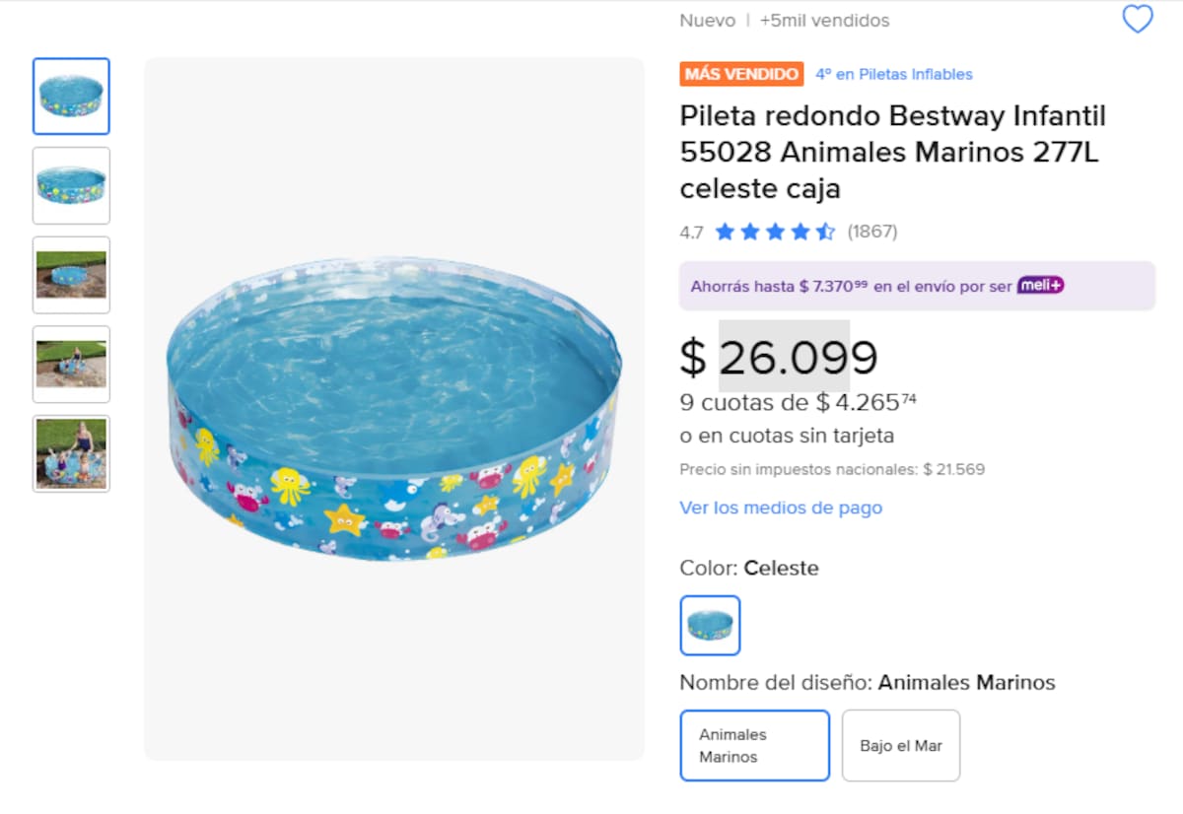Choose the 'Bajo el Mar' design option
The height and width of the screenshot is (814, 1183).
coord(900,745)
